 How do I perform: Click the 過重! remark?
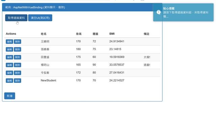pos(147,65)
